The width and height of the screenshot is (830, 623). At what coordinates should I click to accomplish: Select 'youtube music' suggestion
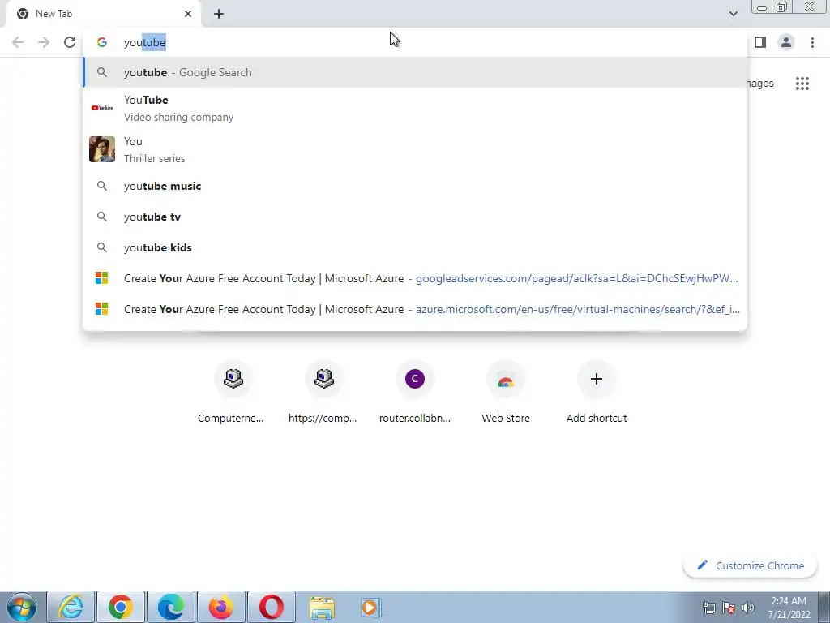pyautogui.click(x=416, y=186)
